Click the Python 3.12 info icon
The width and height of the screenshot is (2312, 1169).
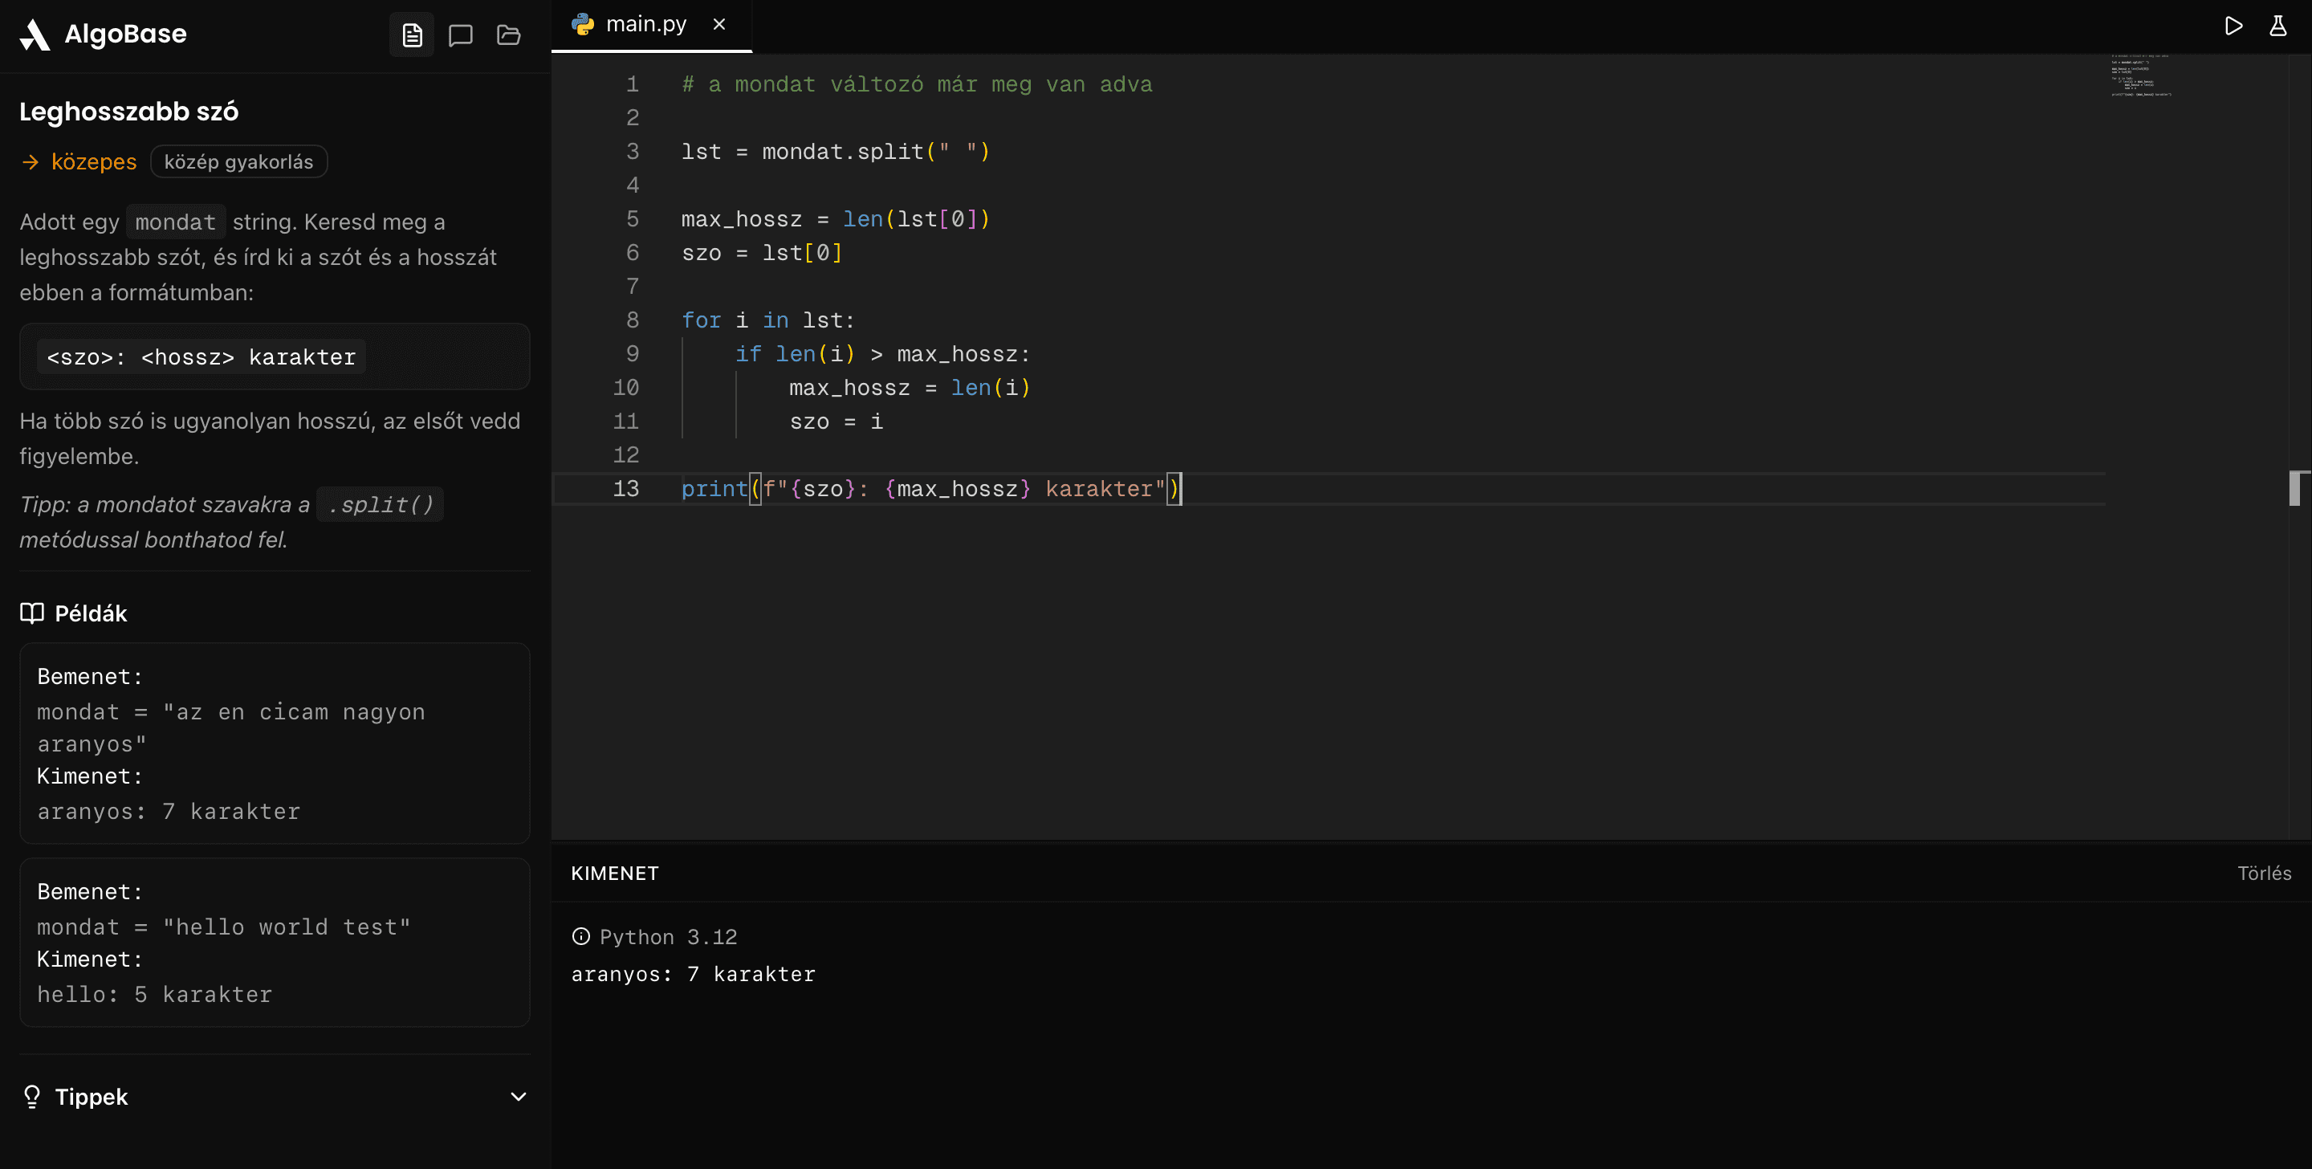580,936
